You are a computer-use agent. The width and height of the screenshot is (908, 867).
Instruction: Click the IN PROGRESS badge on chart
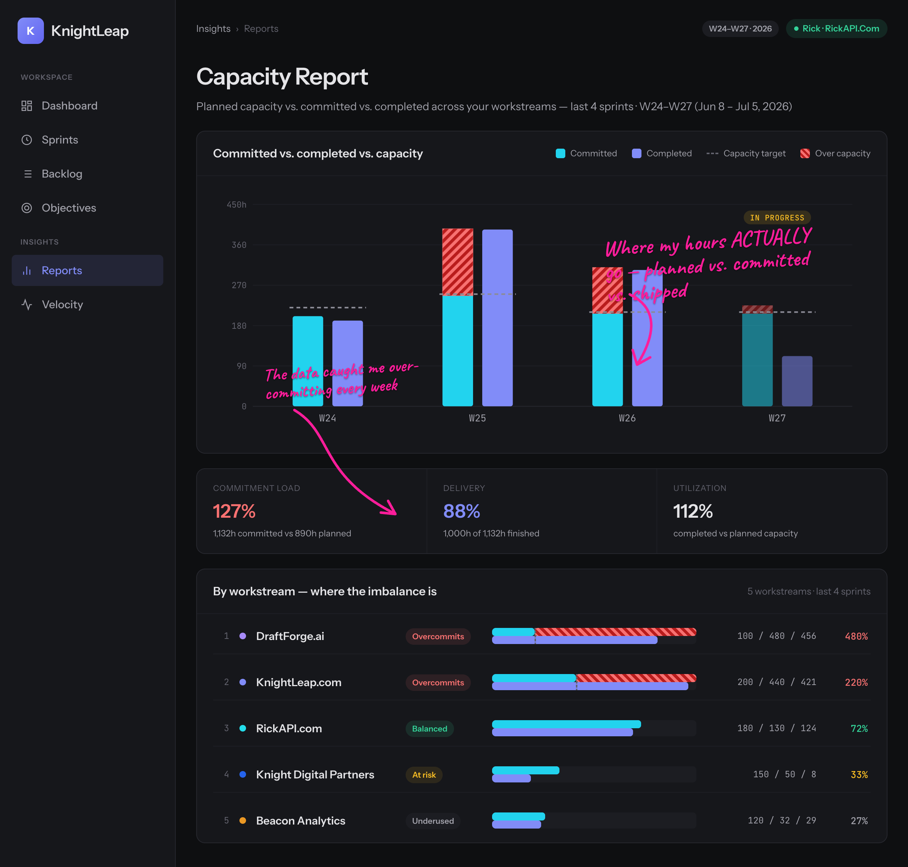777,218
